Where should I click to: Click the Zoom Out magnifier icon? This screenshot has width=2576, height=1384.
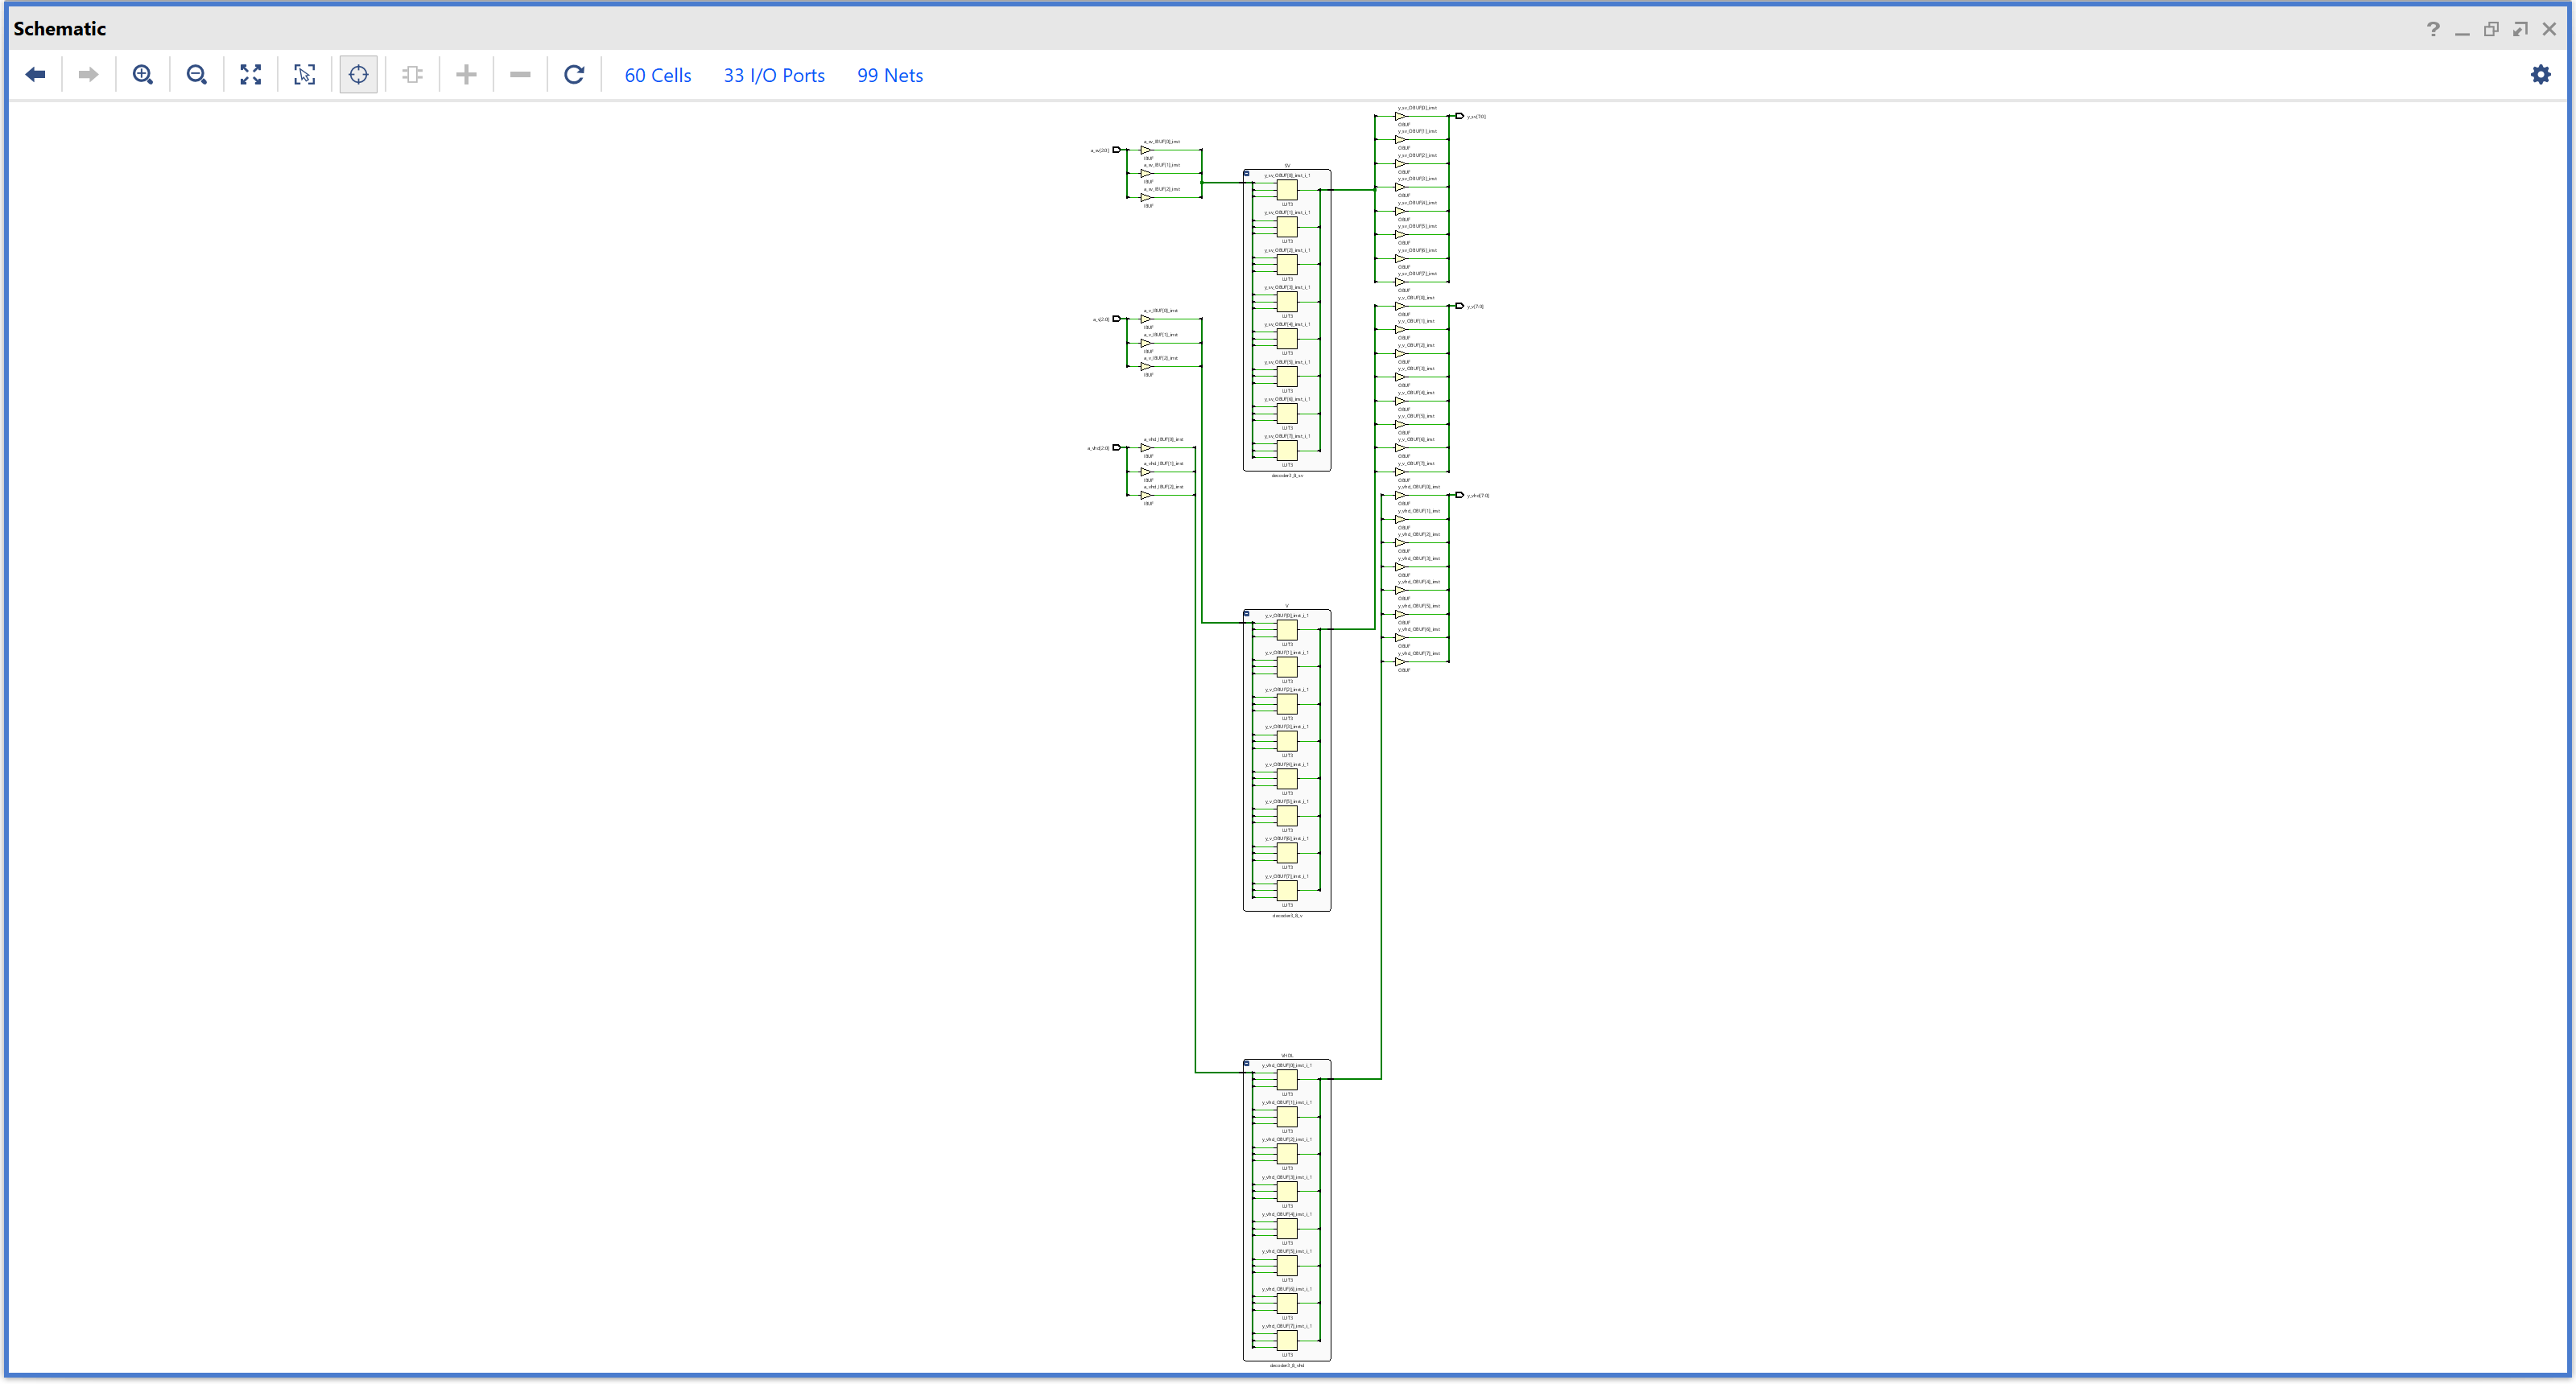[x=197, y=75]
